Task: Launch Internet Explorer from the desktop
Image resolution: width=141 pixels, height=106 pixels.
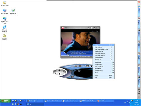Action: coord(4,29)
